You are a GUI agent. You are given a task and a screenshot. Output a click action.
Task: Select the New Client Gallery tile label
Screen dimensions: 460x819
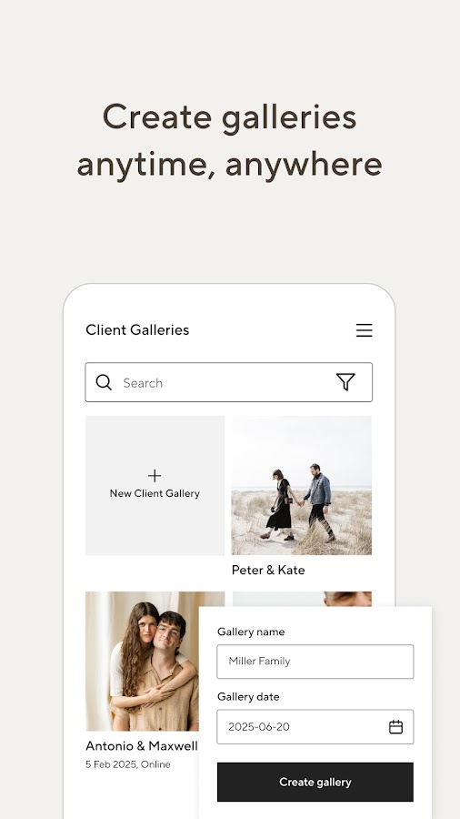[155, 493]
